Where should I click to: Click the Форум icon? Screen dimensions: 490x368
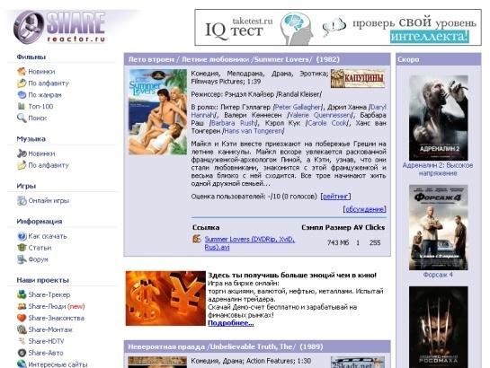22,259
